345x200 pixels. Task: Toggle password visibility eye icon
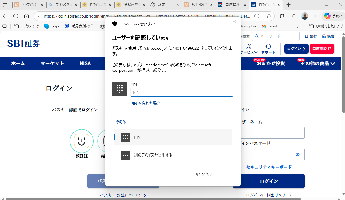point(297,154)
